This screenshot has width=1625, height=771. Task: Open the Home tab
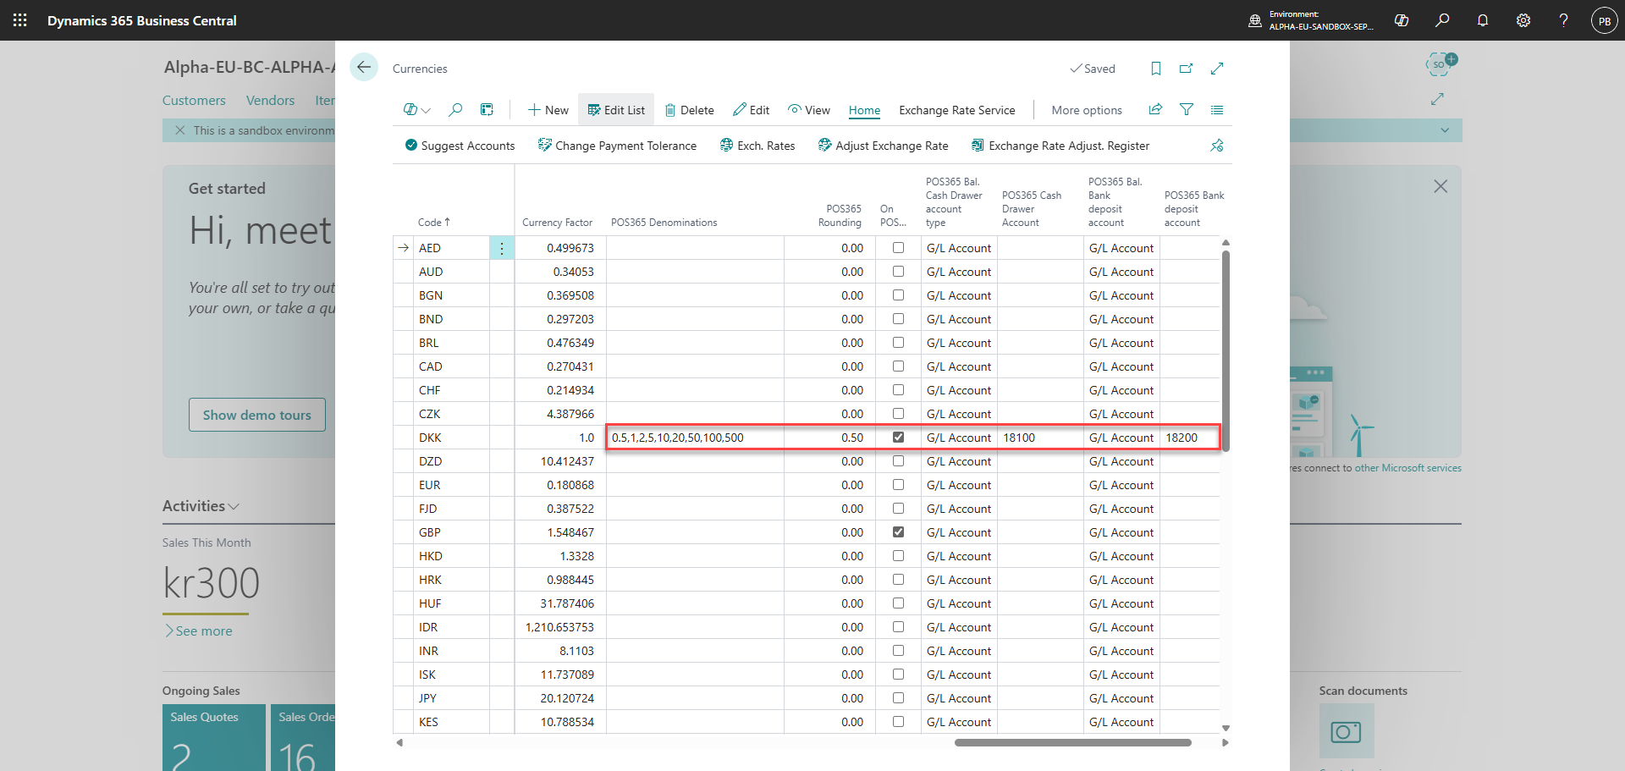tap(864, 110)
